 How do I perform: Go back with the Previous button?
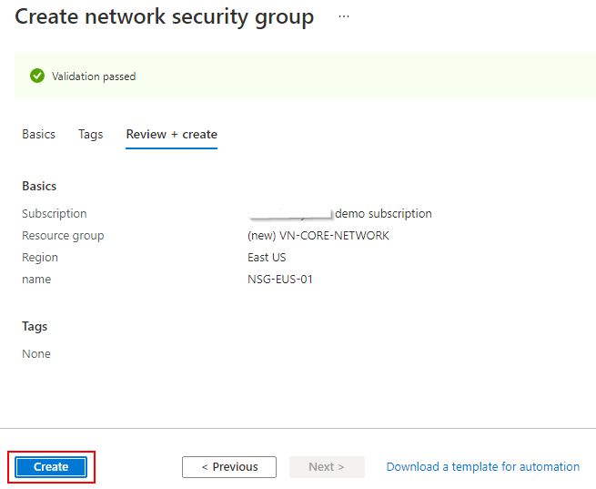pos(229,466)
